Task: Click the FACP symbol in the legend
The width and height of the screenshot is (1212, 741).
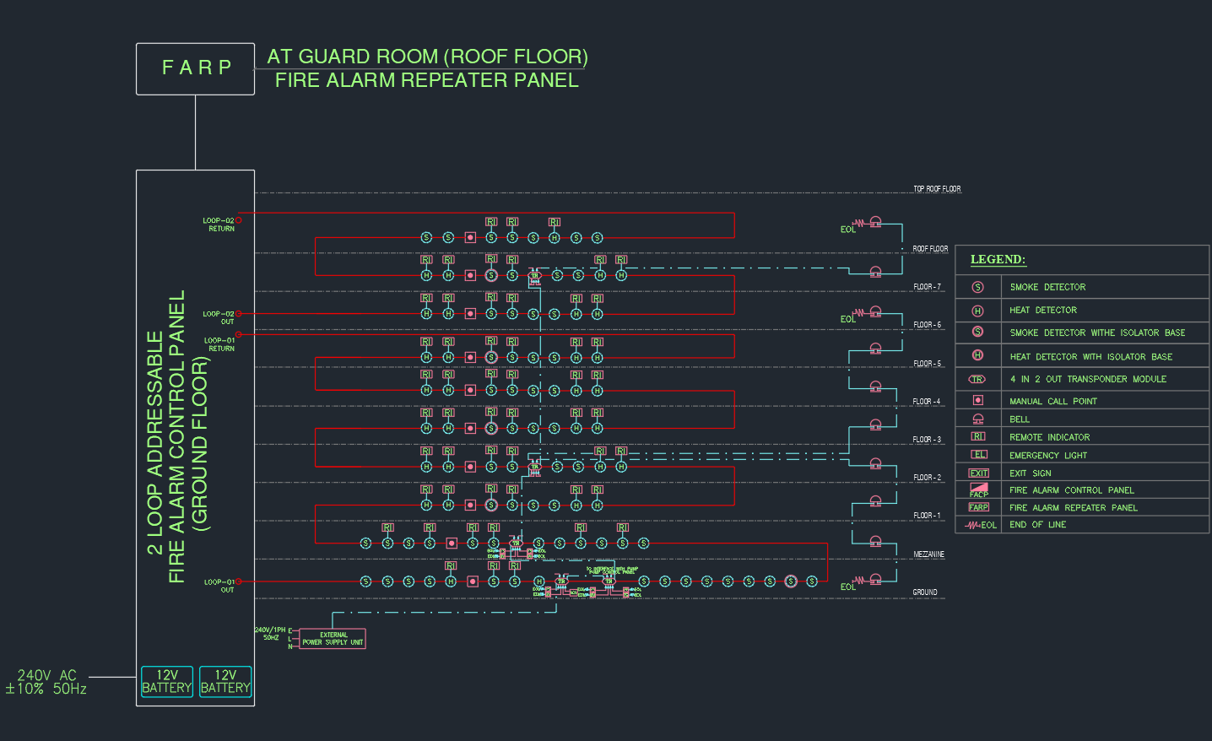Action: 978,489
